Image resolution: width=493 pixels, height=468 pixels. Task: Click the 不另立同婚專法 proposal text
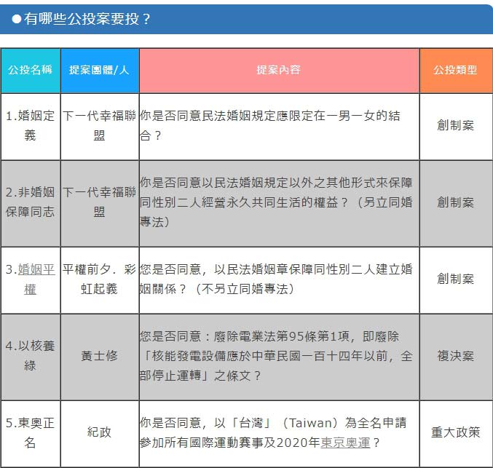tap(276, 279)
